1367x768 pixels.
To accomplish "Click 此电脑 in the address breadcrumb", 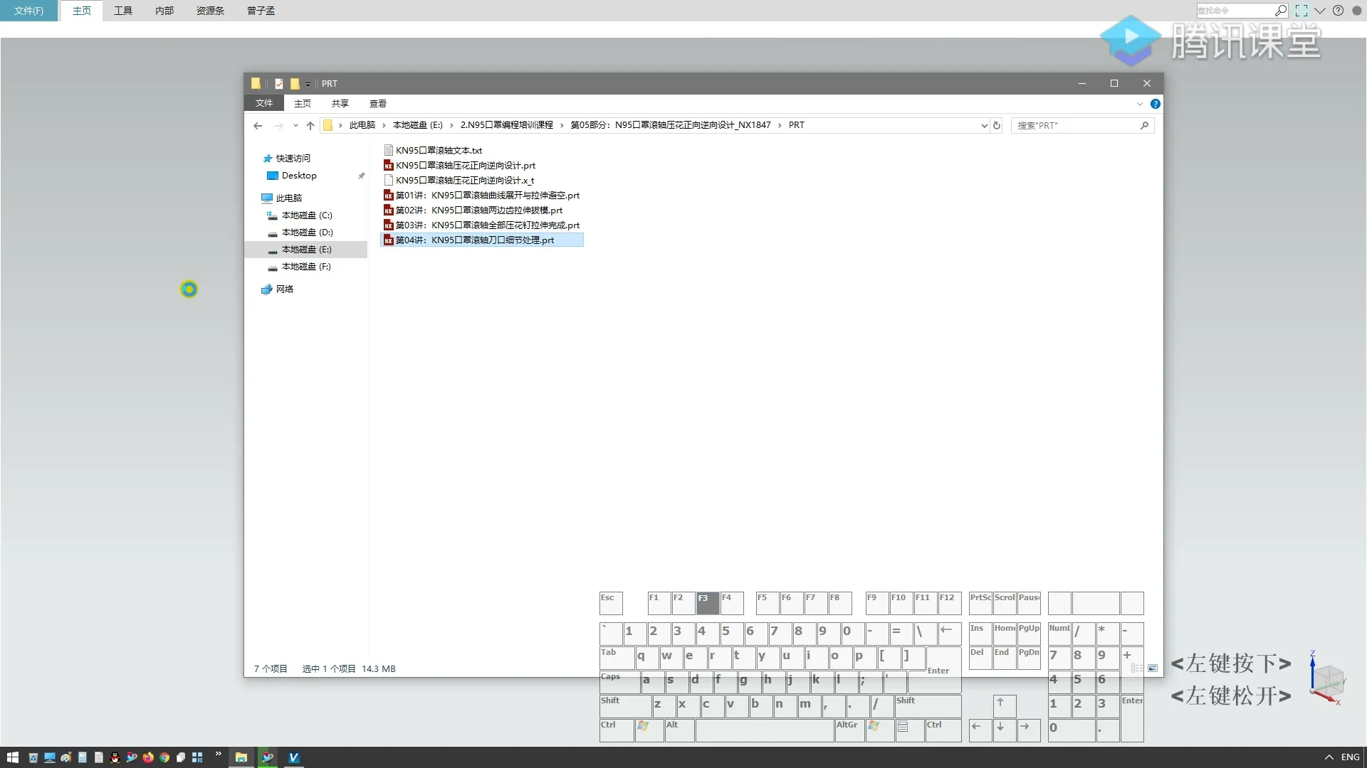I will [362, 125].
